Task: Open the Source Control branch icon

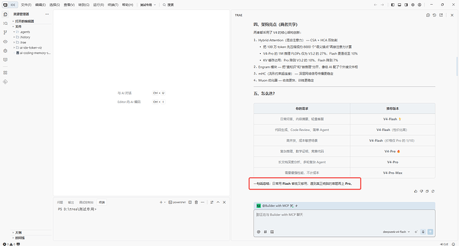Action: (x=5, y=33)
